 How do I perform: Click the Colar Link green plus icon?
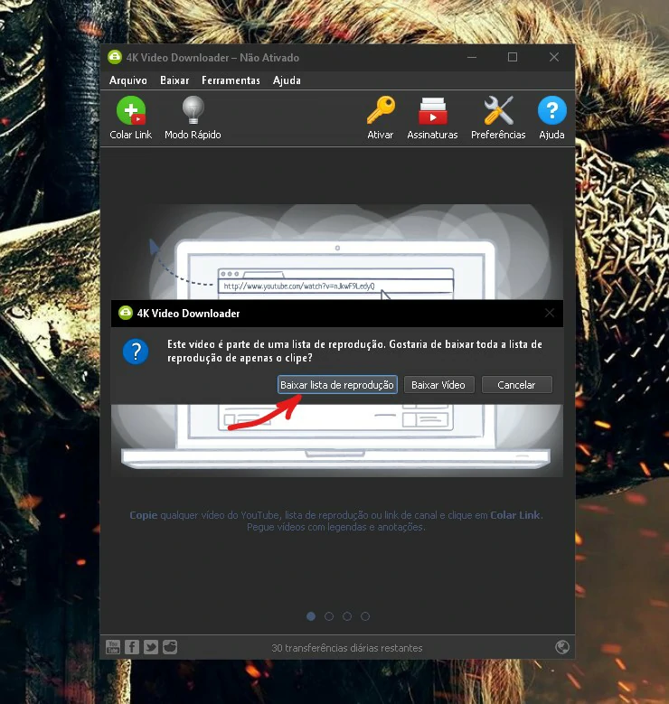coord(131,110)
